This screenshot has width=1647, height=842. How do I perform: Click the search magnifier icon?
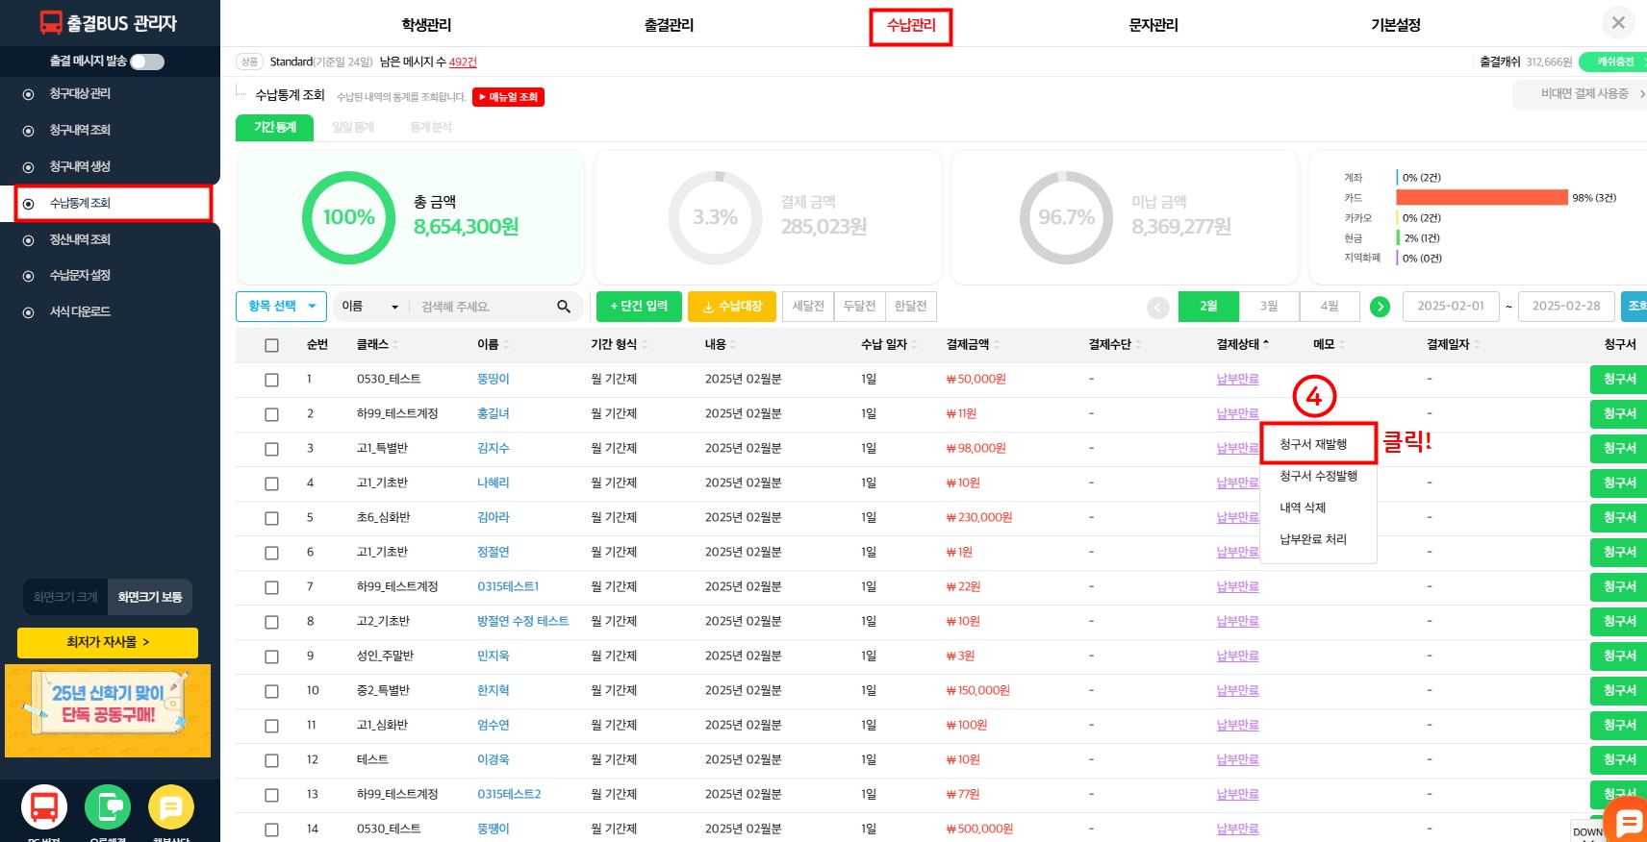click(x=564, y=307)
